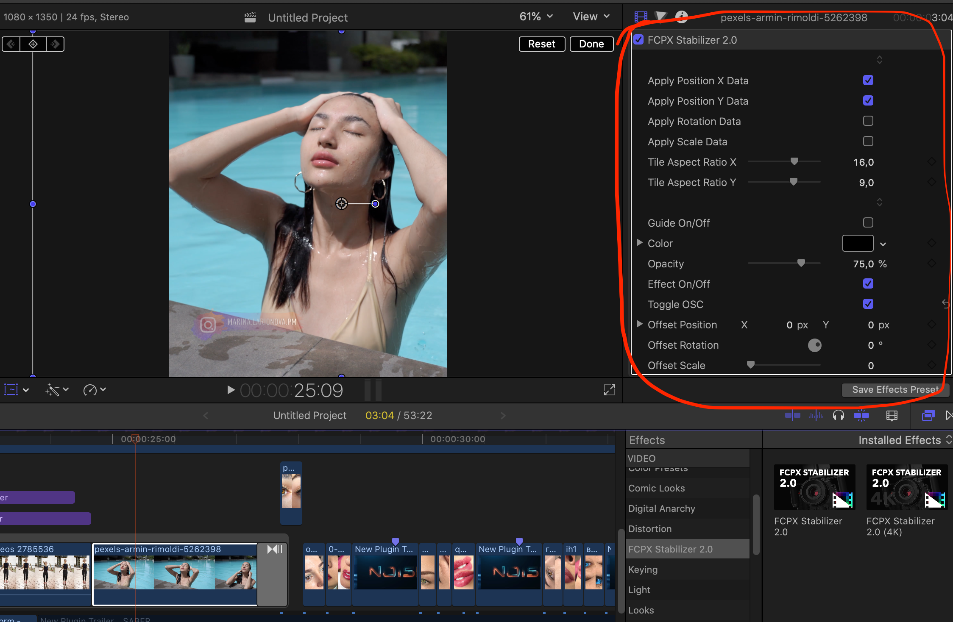This screenshot has height=622, width=953.
Task: Click the video inspector filmstrip icon
Action: [641, 17]
